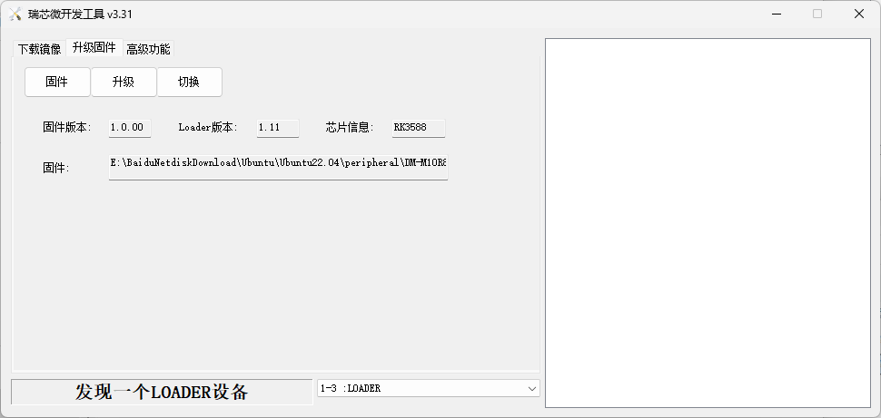Maximize the 瑞芯微开发工具 window

click(817, 14)
